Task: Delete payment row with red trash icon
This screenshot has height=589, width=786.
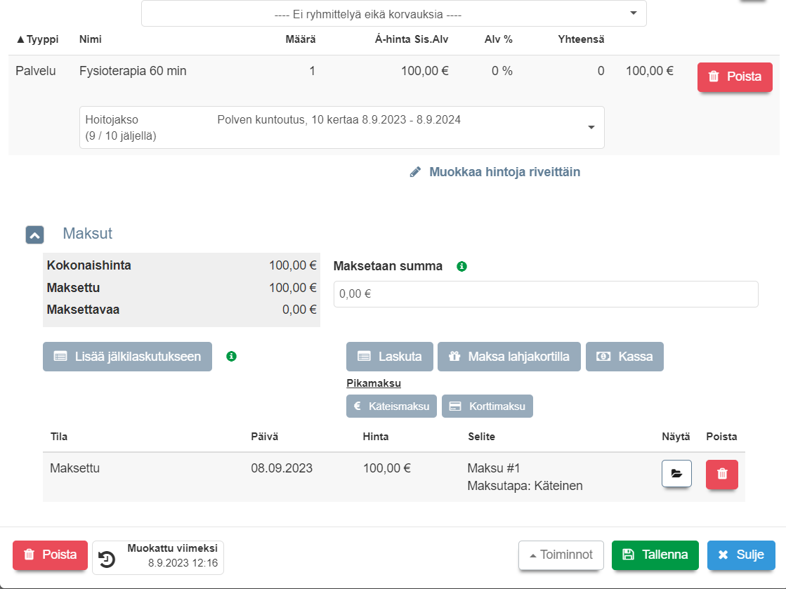Action: (x=722, y=474)
